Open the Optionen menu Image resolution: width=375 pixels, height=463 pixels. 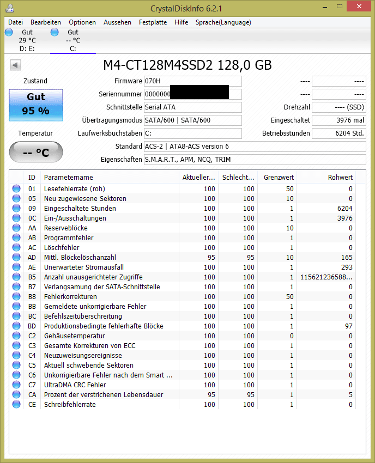point(82,22)
